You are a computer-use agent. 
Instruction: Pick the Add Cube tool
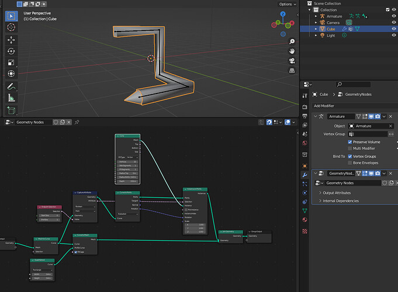pyautogui.click(x=11, y=110)
